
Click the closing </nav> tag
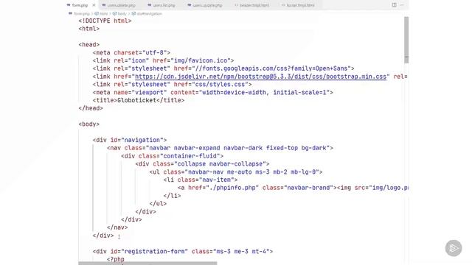coord(117,227)
